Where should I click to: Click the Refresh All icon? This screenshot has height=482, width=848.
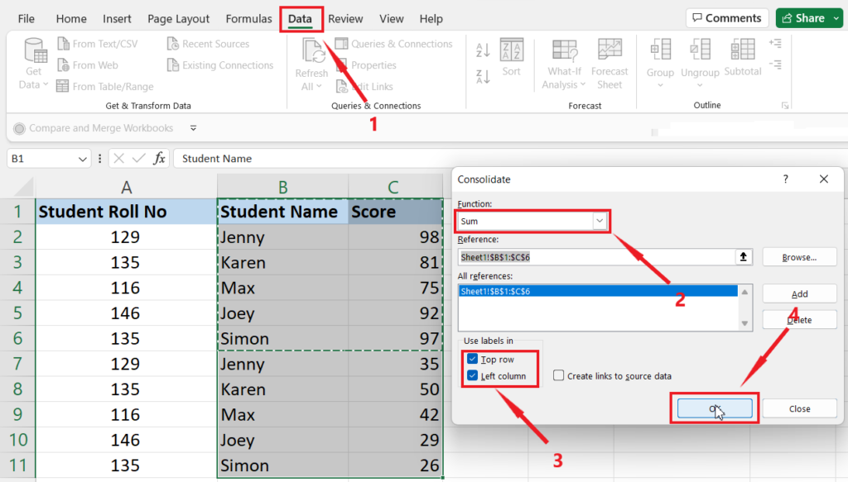(x=313, y=51)
